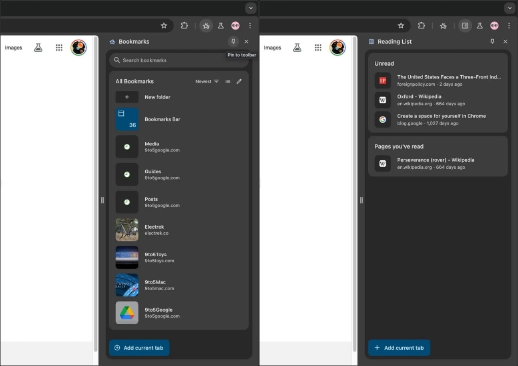Open Chrome Labs toolbar flask in Reading List window
518x366 pixels.
pyautogui.click(x=480, y=26)
